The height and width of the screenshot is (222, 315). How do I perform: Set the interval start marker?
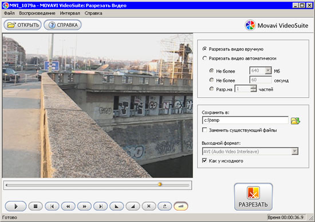tap(116, 206)
